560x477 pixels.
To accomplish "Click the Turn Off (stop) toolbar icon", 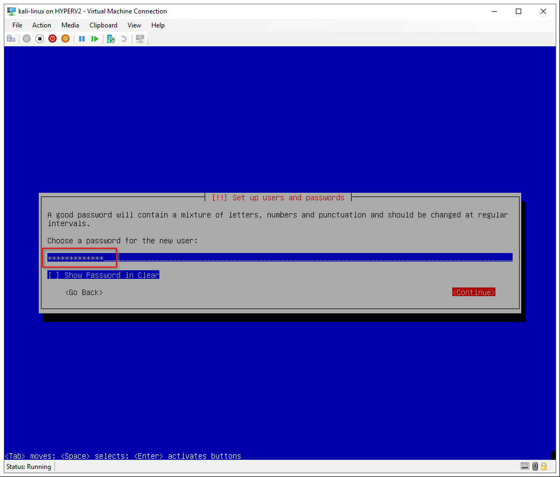I will [39, 39].
